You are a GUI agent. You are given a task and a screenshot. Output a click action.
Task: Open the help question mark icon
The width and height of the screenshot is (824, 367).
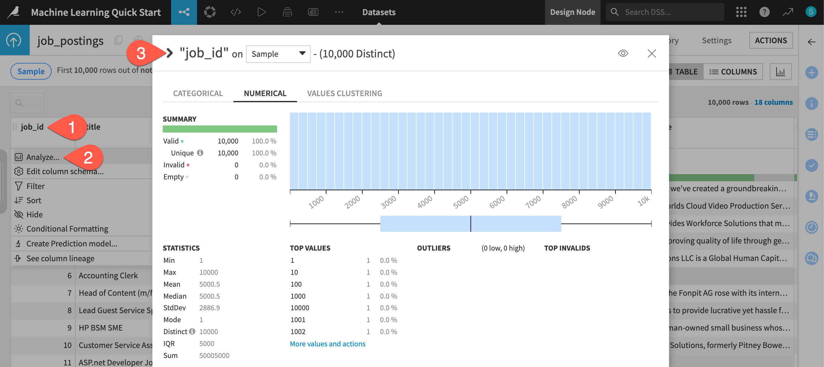point(765,12)
